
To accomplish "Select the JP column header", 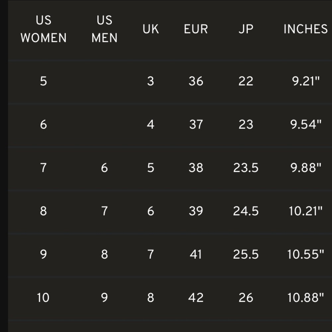I will [246, 29].
